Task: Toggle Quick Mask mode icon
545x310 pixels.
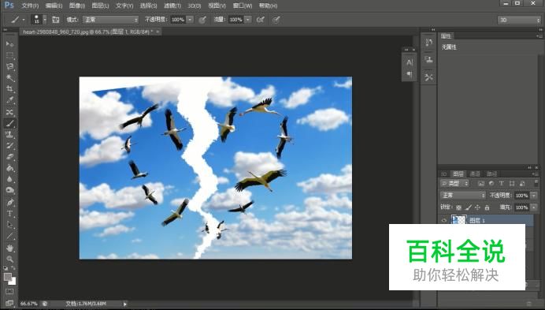Action: click(x=9, y=292)
